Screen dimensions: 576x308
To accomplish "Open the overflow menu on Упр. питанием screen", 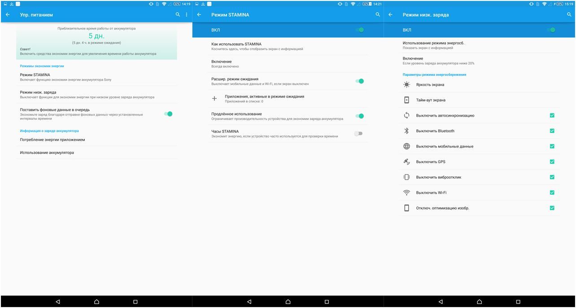I will click(187, 14).
